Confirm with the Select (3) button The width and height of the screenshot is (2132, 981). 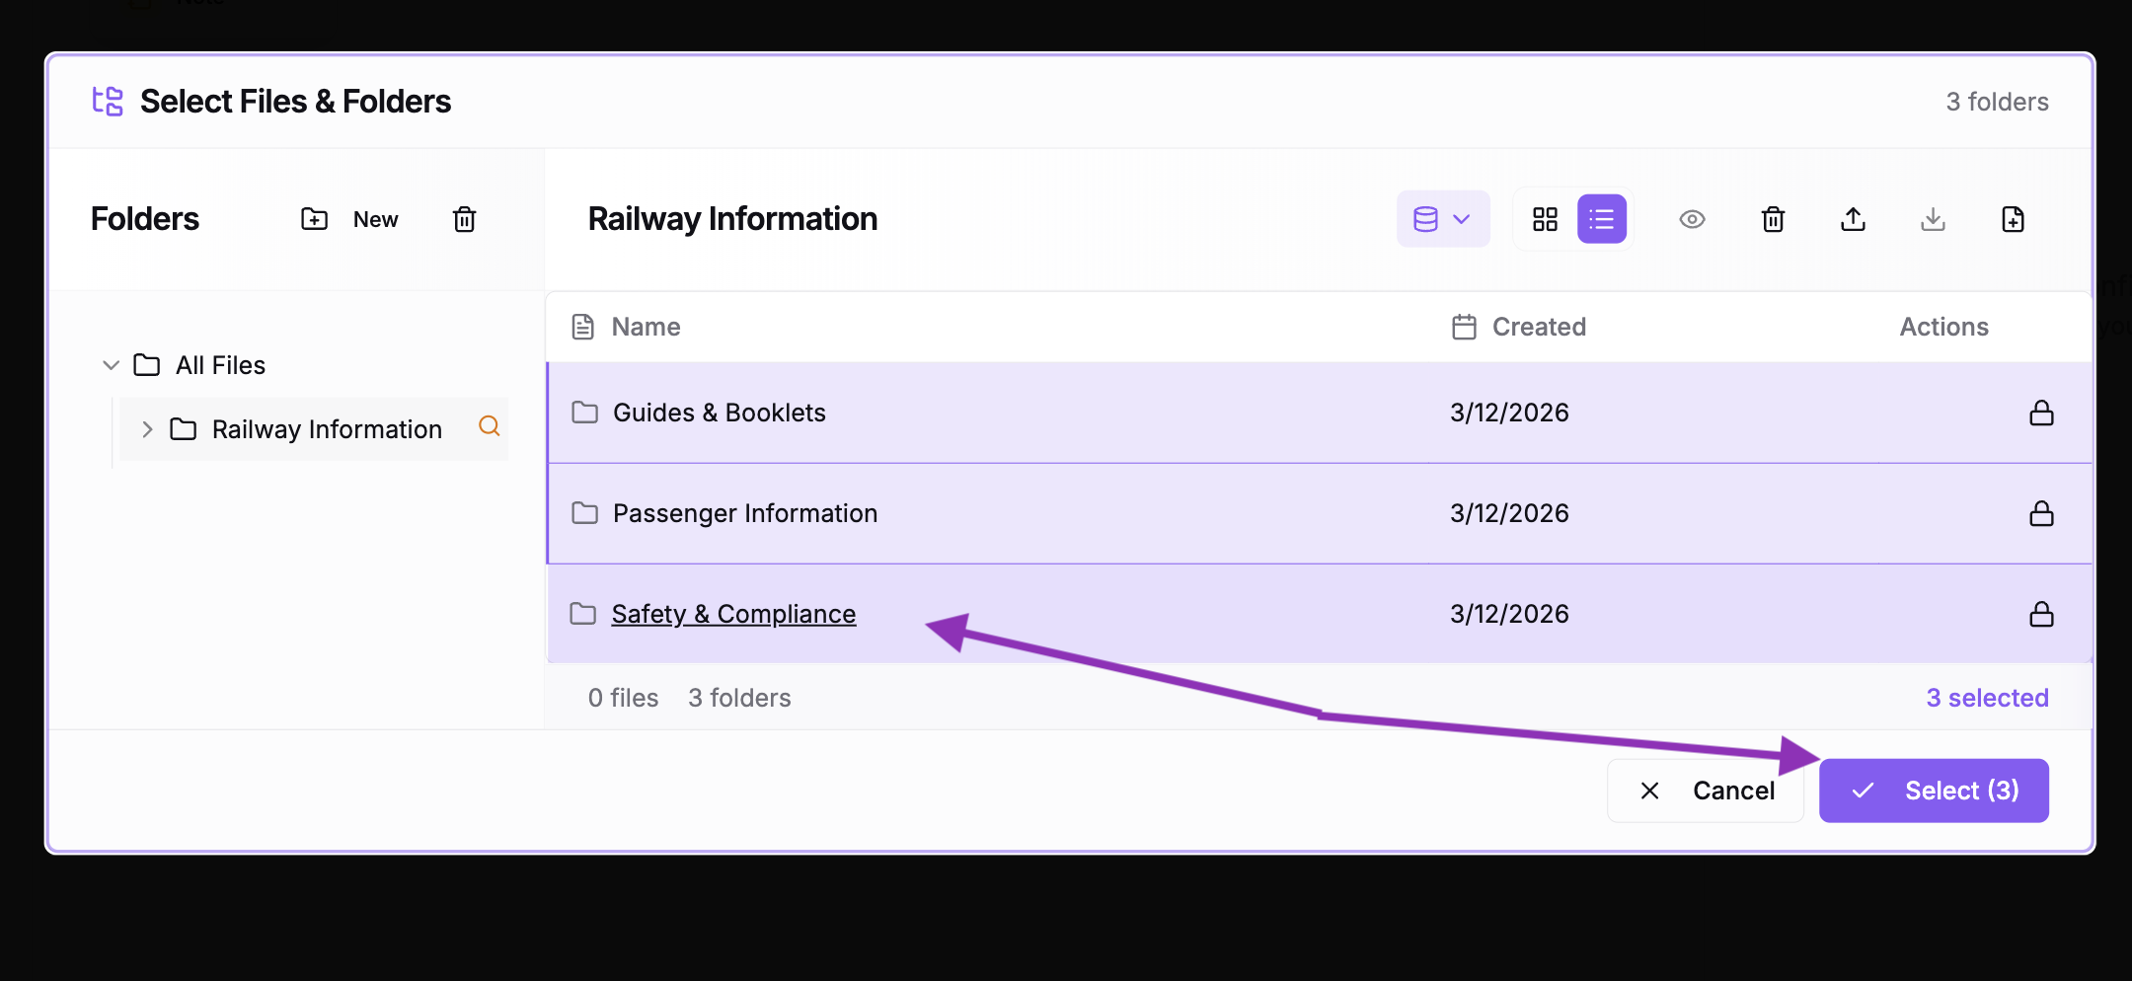[1934, 791]
